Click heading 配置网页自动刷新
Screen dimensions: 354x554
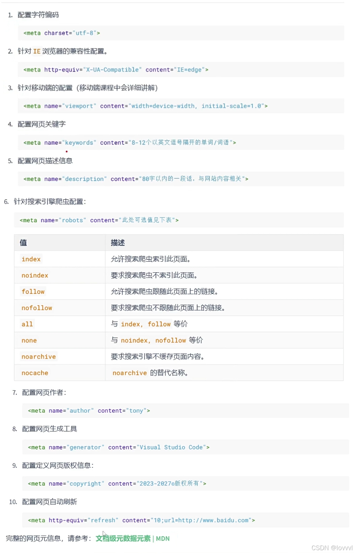click(x=50, y=502)
